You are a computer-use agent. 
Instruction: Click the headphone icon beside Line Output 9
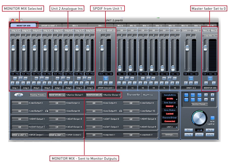click(x=121, y=111)
